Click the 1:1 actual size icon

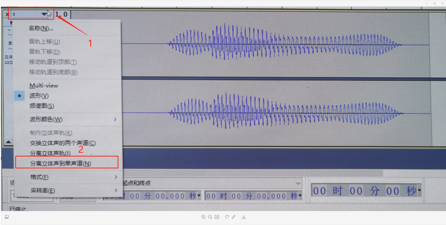click(217, 217)
